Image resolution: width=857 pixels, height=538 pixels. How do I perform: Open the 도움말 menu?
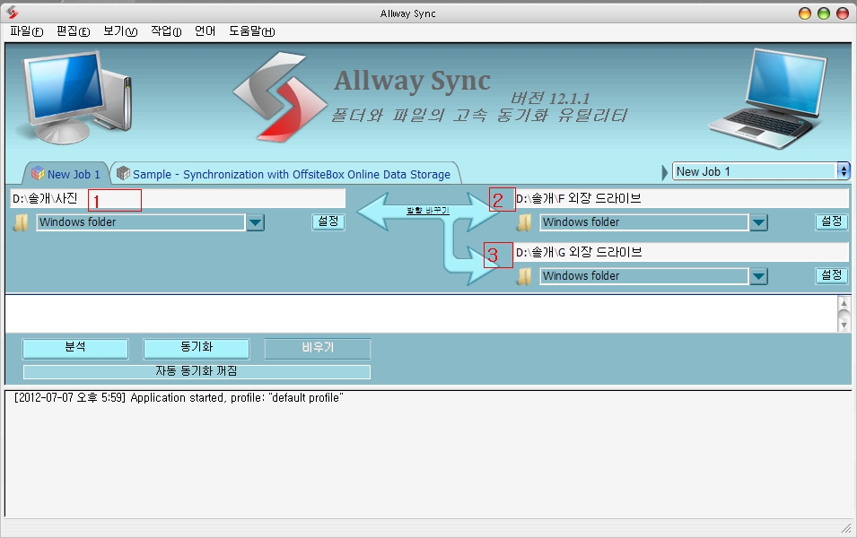(251, 31)
